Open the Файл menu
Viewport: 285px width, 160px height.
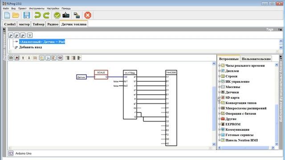tap(6, 8)
